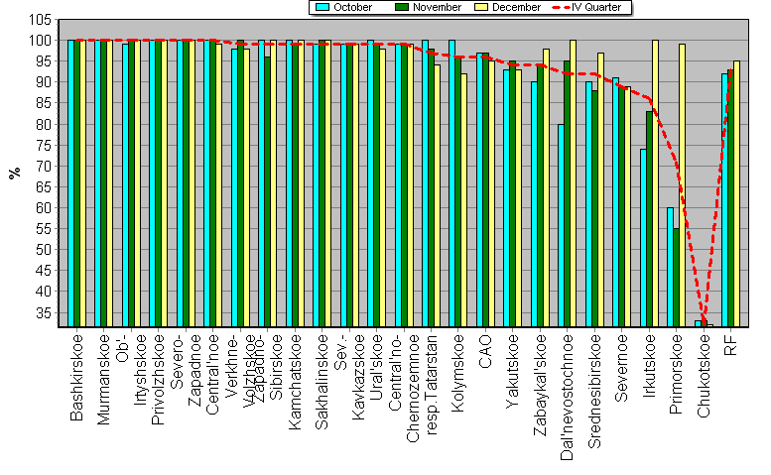Click the green November bar for Dal'nevostochnoe
Image resolution: width=771 pixels, height=475 pixels.
[567, 194]
